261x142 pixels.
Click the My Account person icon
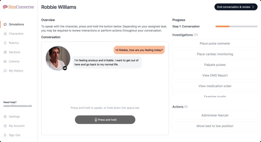click(5, 126)
